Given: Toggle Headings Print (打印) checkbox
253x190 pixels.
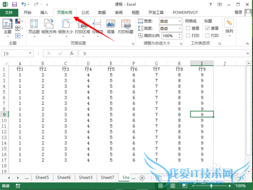Looking at the screenshot, I should coord(207,35).
